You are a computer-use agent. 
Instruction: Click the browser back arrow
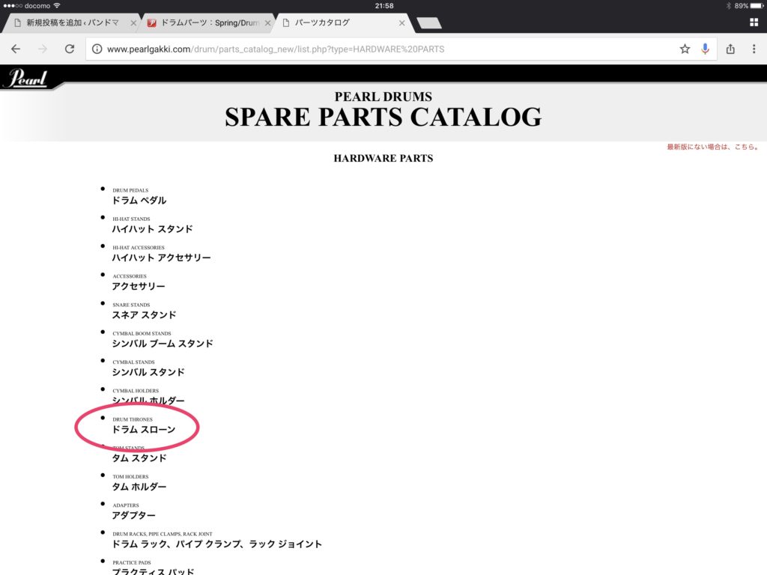tap(16, 49)
